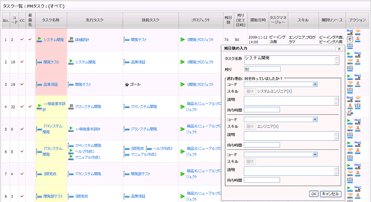Open コード dropdown above システムエンジニア skill
371x202 pixels.
281,84
